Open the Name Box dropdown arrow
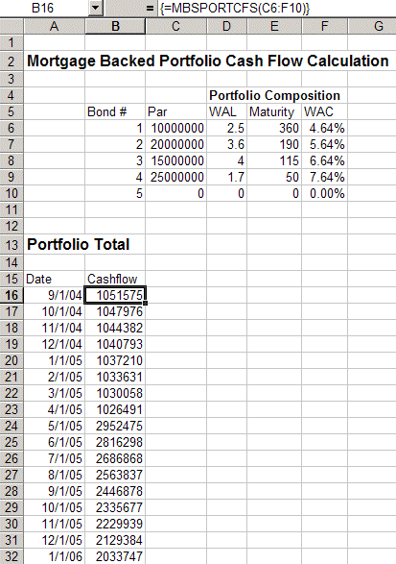 (96, 8)
